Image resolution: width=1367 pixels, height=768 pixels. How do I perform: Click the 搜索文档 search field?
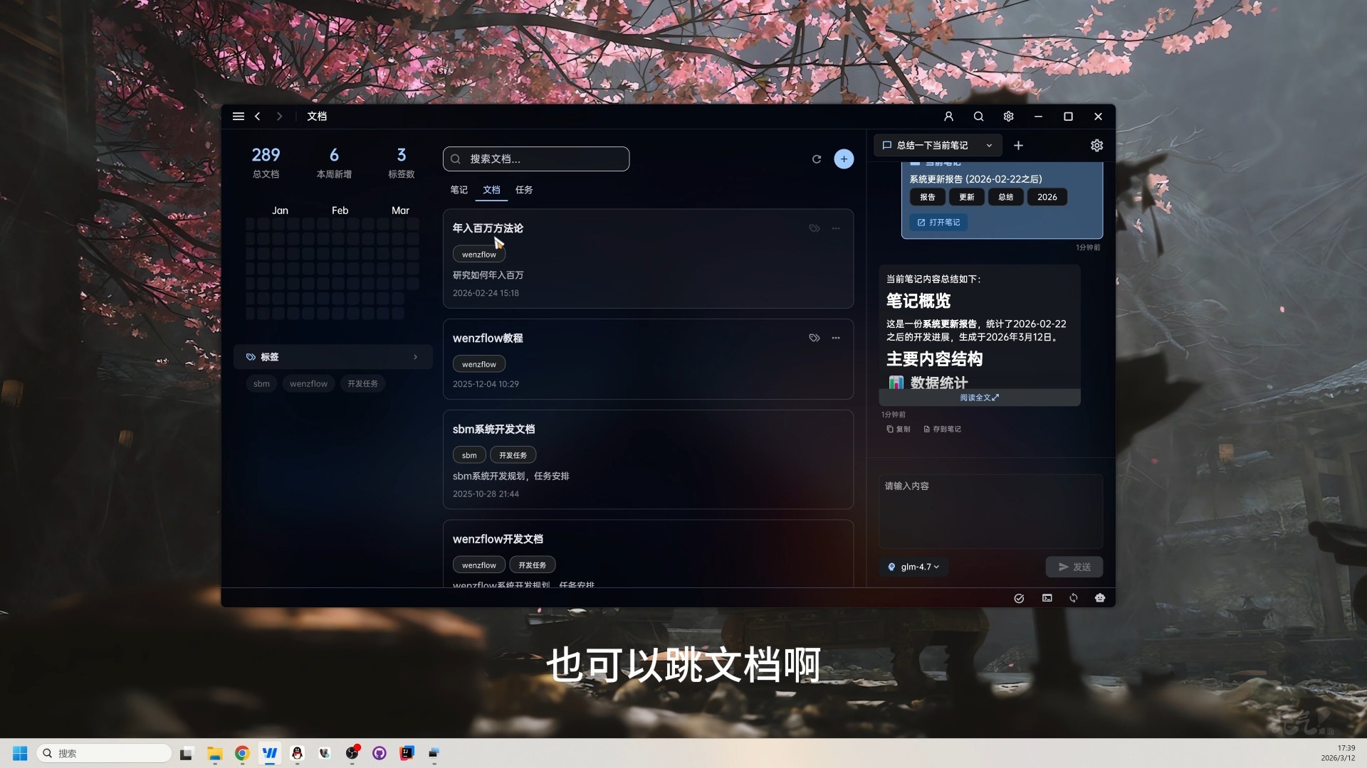click(536, 159)
